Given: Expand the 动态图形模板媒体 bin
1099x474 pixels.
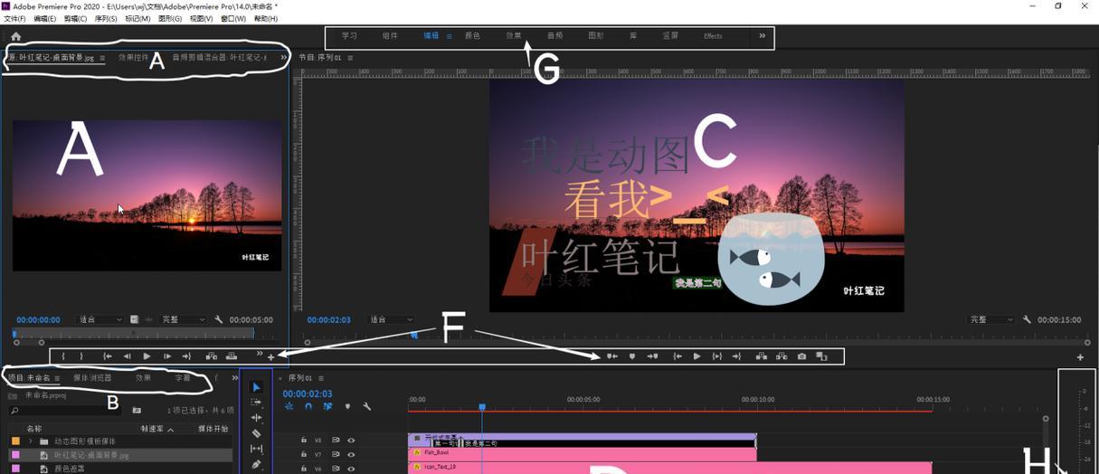Looking at the screenshot, I should tap(31, 441).
